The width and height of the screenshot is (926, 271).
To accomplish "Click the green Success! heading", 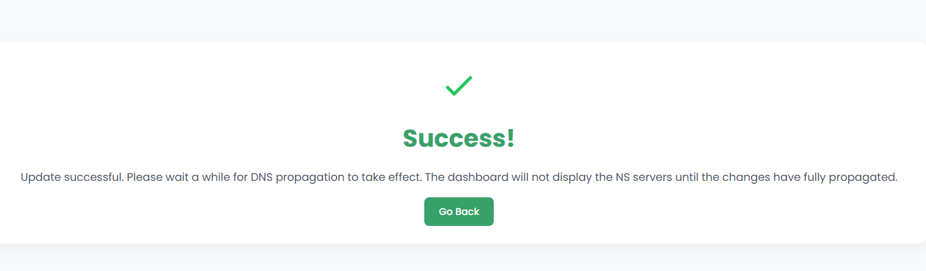I will coord(458,138).
